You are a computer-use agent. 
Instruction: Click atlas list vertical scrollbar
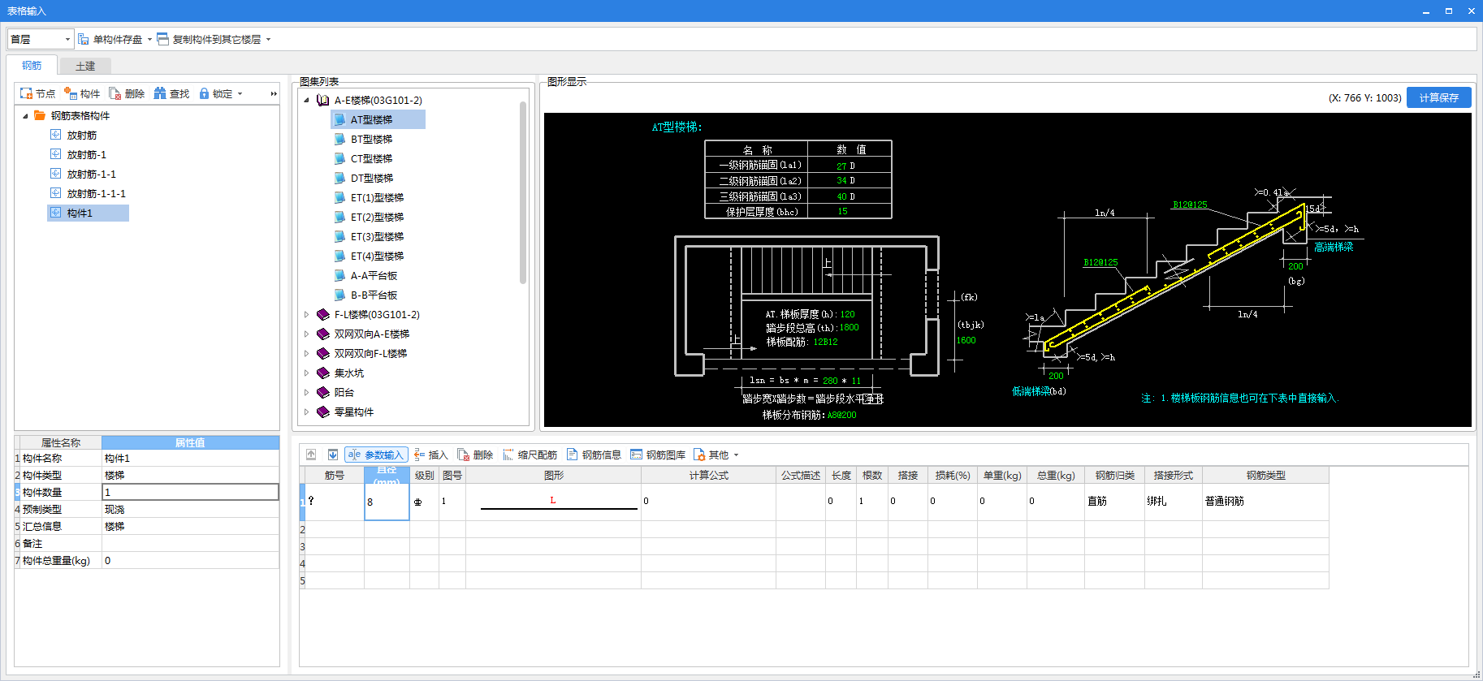coord(523,192)
